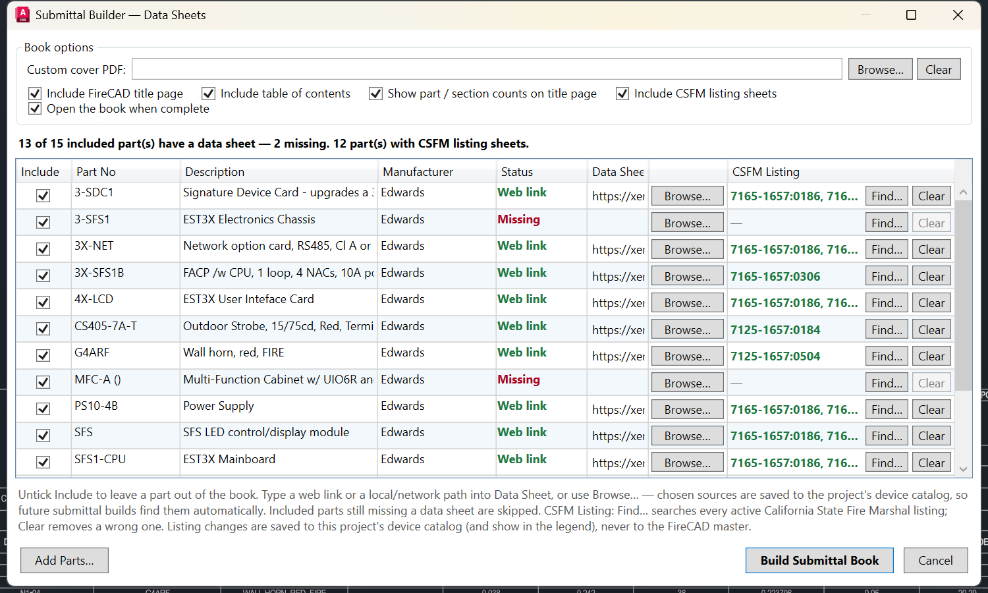This screenshot has width=988, height=593.
Task: Browse data sheet for 3-SFS1
Action: pos(688,223)
